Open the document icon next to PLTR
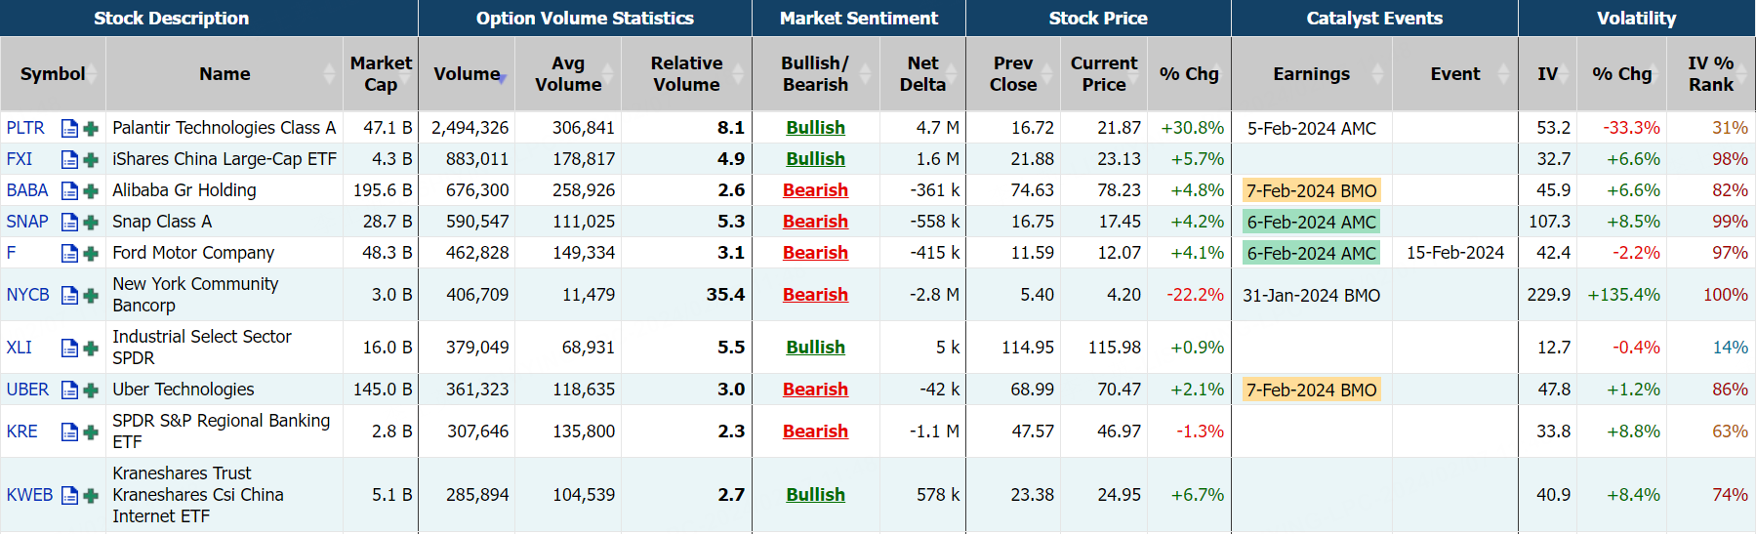This screenshot has height=534, width=1756. pos(69,128)
